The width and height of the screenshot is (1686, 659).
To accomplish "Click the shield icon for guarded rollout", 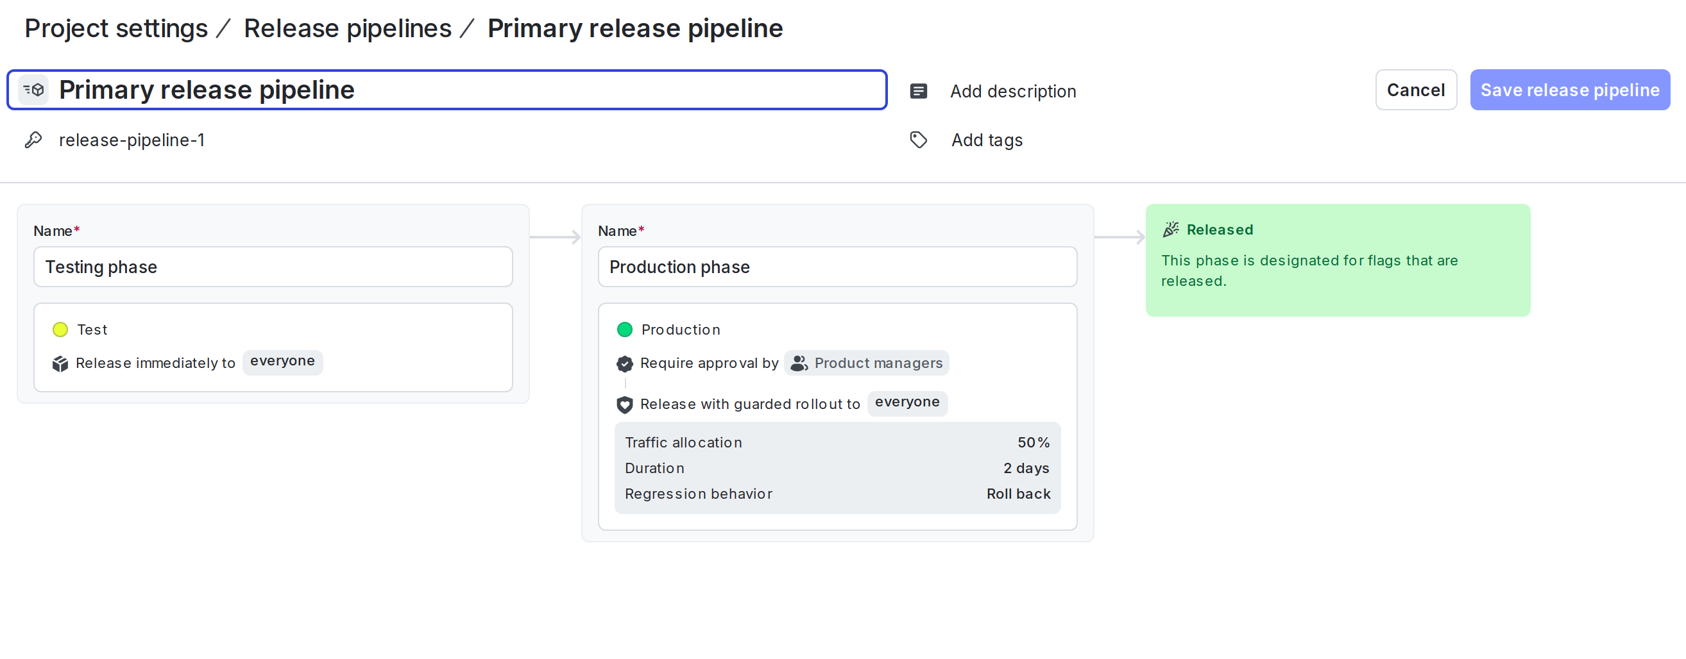I will [624, 404].
